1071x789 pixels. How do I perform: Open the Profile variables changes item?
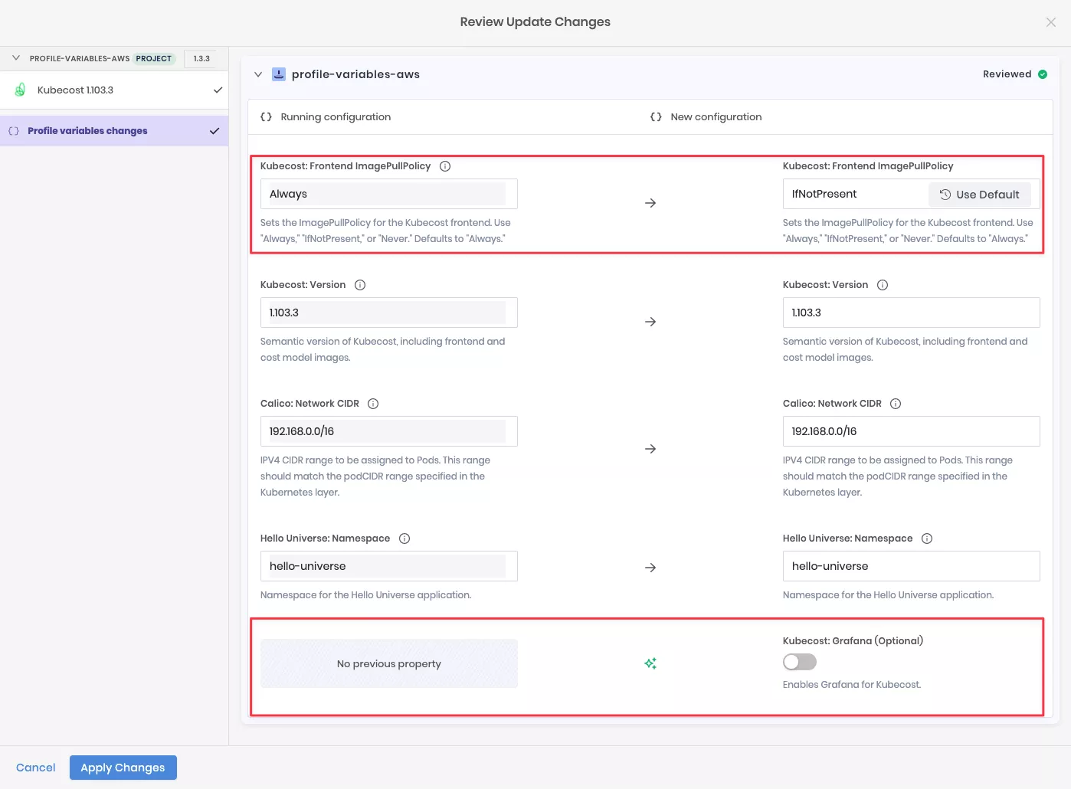(x=114, y=131)
